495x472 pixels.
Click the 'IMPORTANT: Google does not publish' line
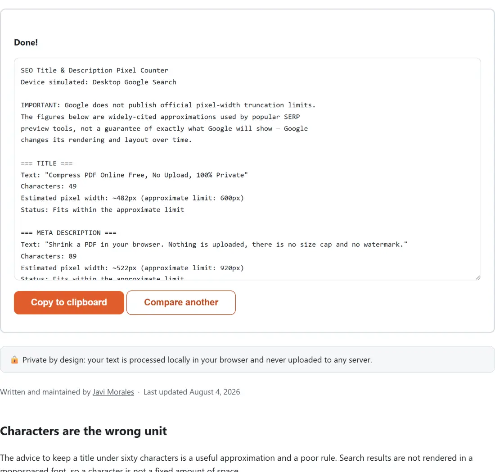(168, 105)
